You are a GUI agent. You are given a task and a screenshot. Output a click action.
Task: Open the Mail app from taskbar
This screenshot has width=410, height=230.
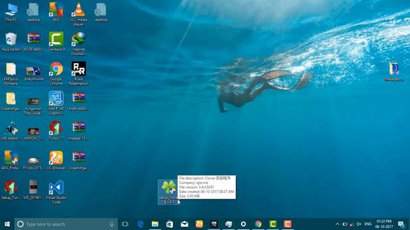click(x=184, y=224)
